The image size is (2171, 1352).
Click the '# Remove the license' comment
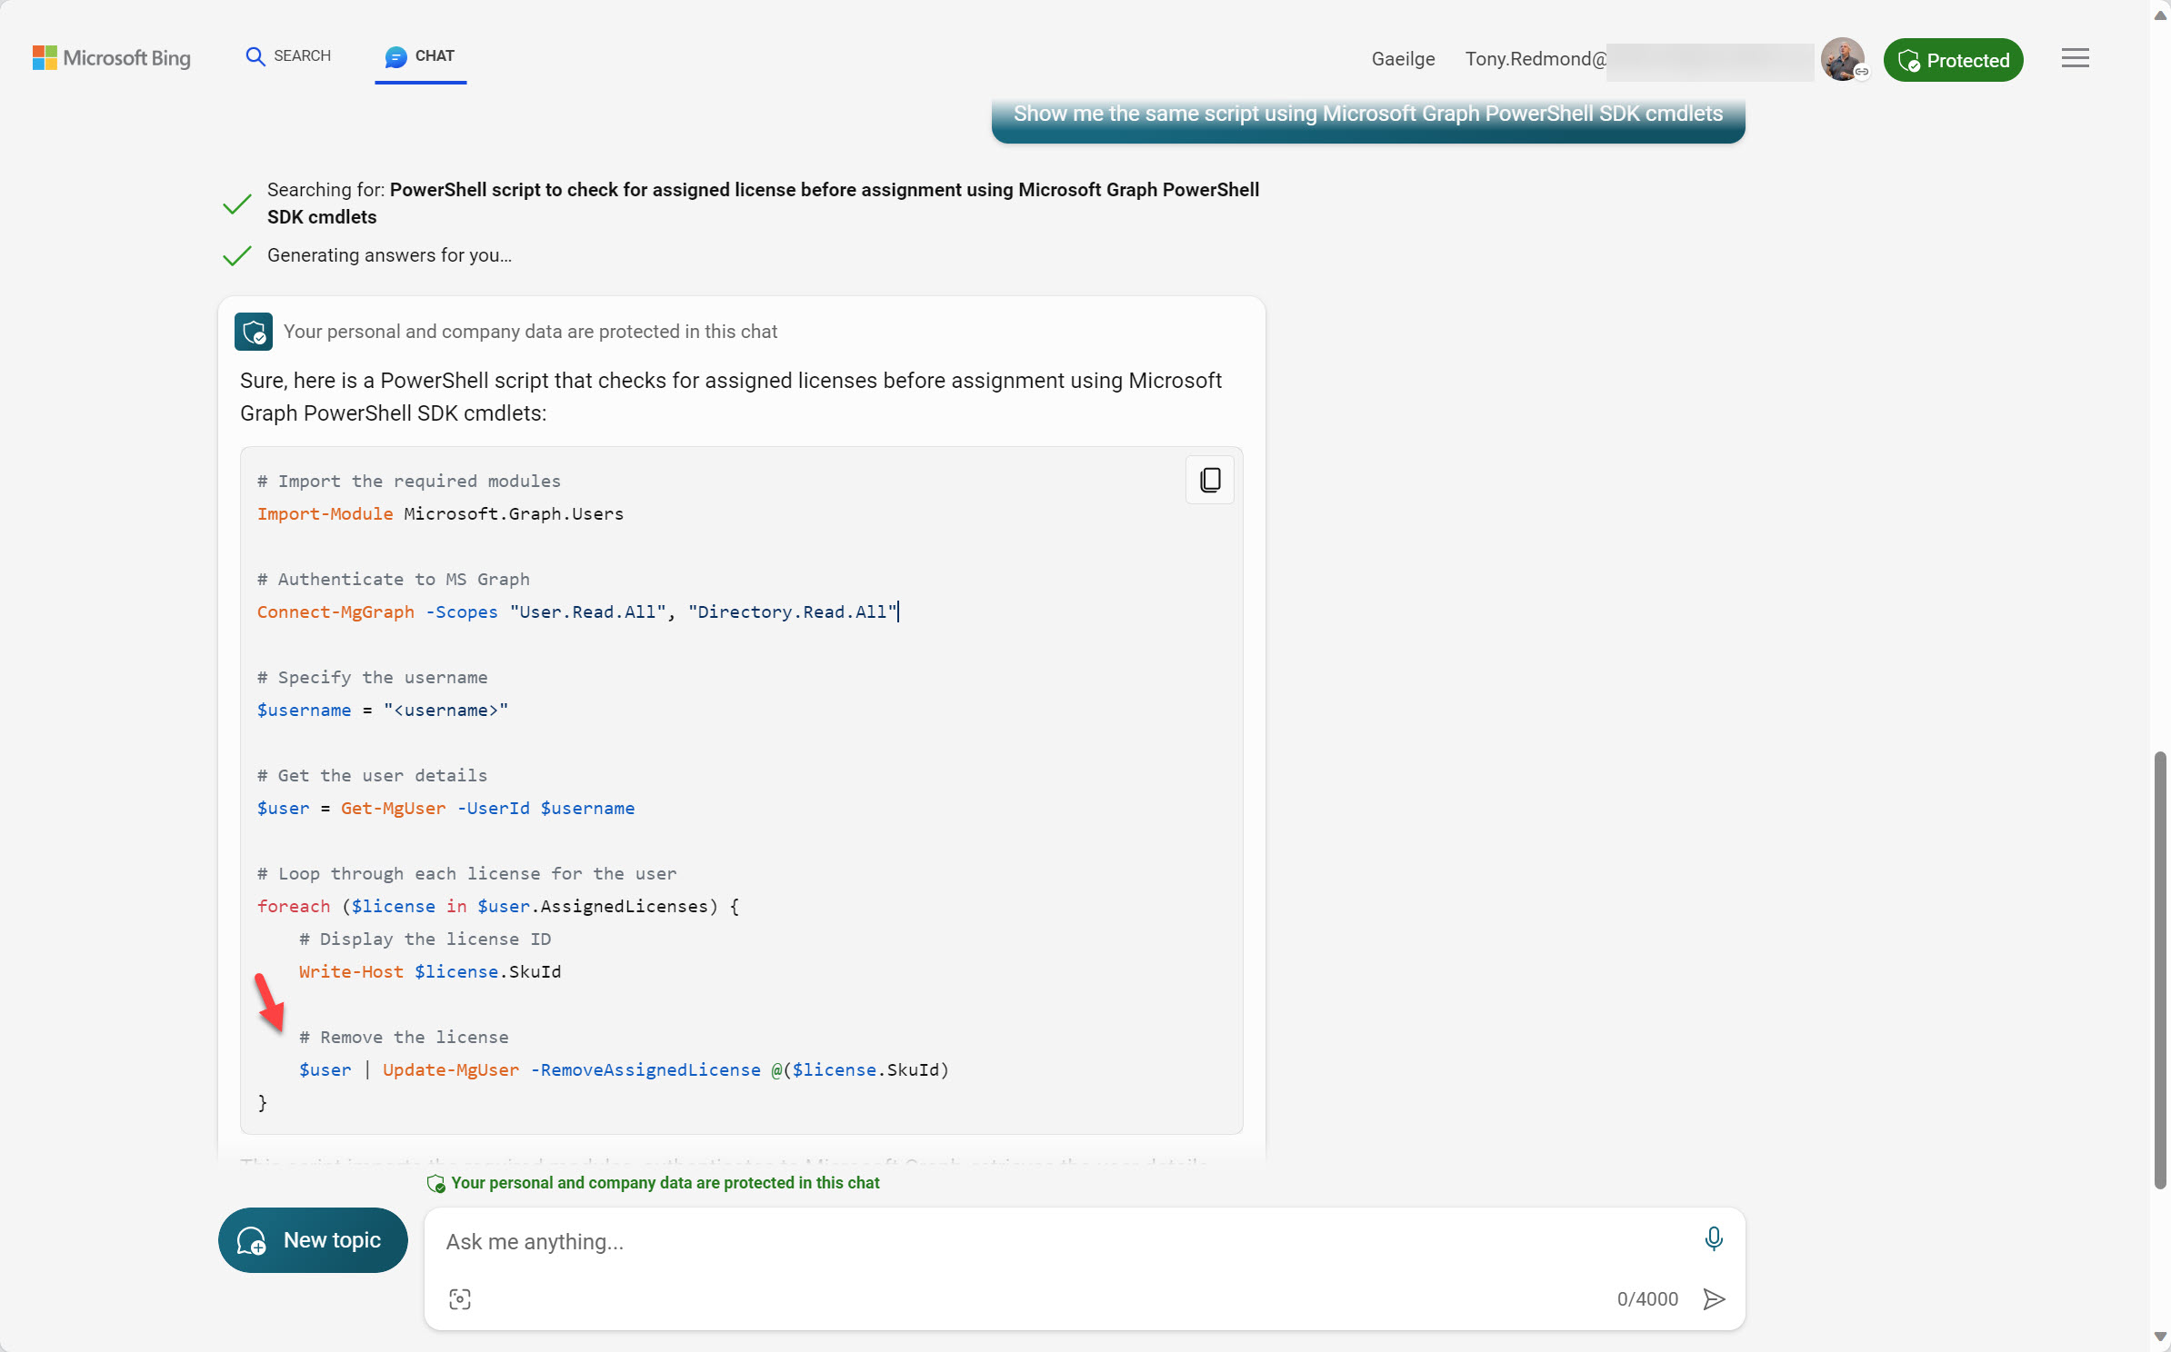pyautogui.click(x=404, y=1037)
